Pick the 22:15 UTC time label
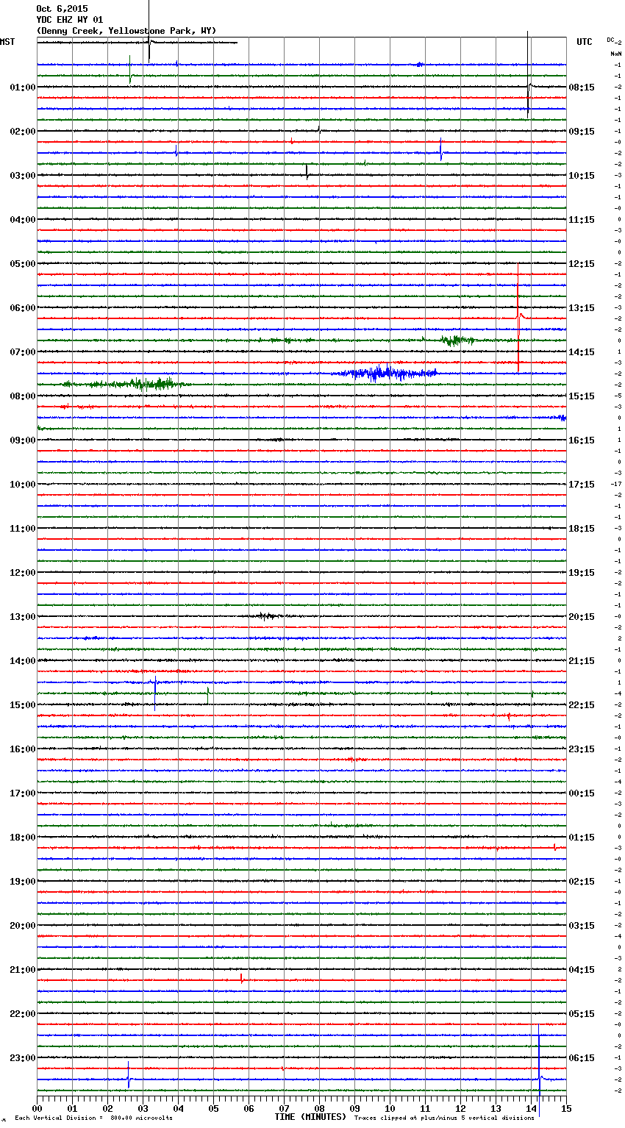625x1128 pixels. (x=582, y=705)
